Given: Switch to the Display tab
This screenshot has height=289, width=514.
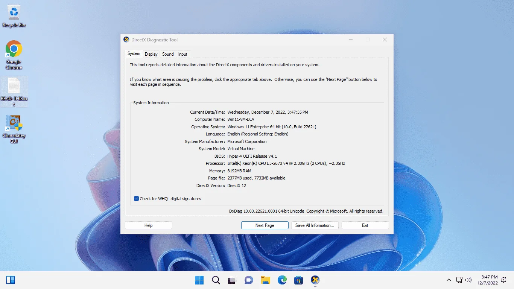Looking at the screenshot, I should [x=151, y=54].
